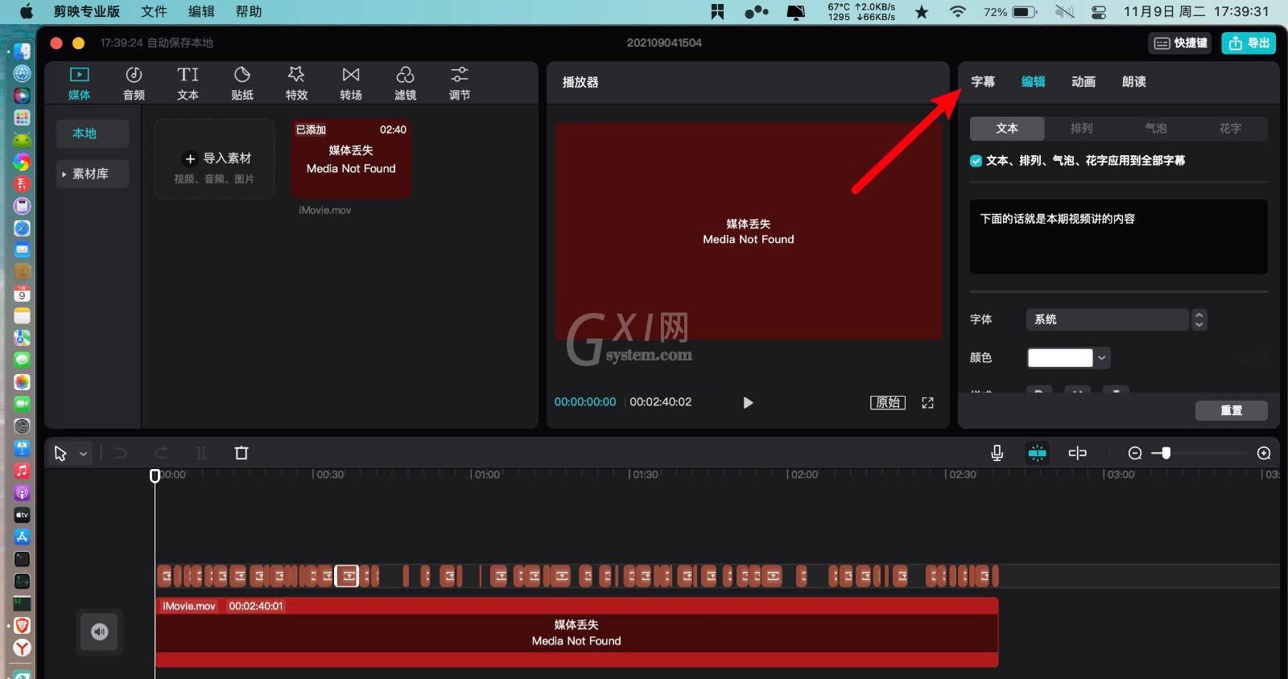1288x679 pixels.
Task: Click the redo arrow in timeline toolbar
Action: [x=161, y=453]
